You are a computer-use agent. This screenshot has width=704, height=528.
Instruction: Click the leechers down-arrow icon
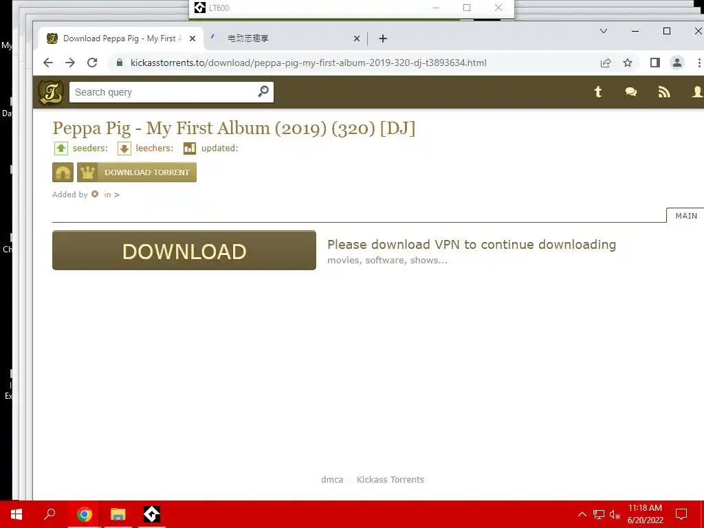point(124,148)
